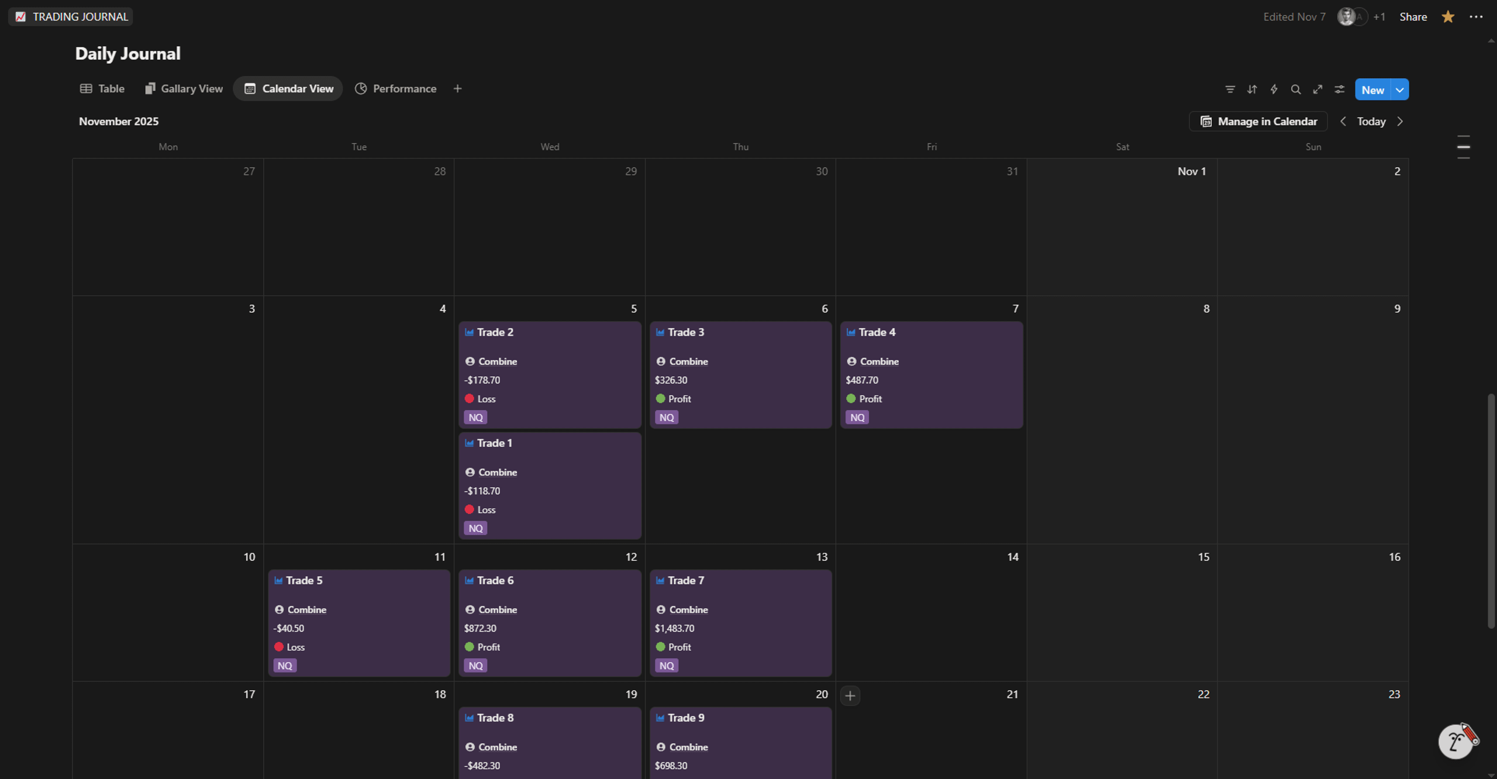Click the Loss status on Trade 5

(289, 647)
